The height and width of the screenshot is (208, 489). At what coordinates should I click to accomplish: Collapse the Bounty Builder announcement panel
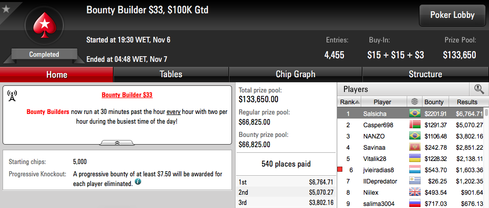117,143
